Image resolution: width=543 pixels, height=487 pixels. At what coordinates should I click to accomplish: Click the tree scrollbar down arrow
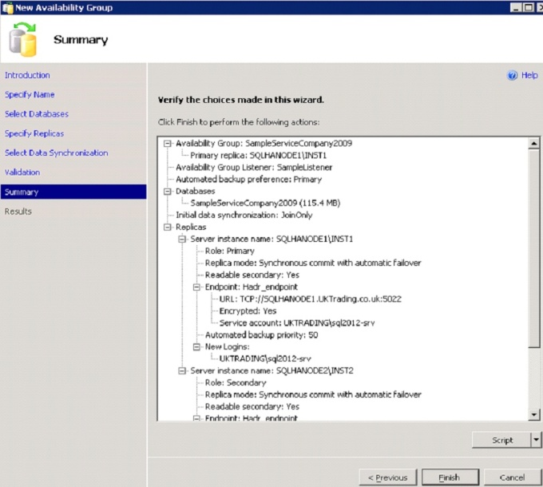(534, 414)
